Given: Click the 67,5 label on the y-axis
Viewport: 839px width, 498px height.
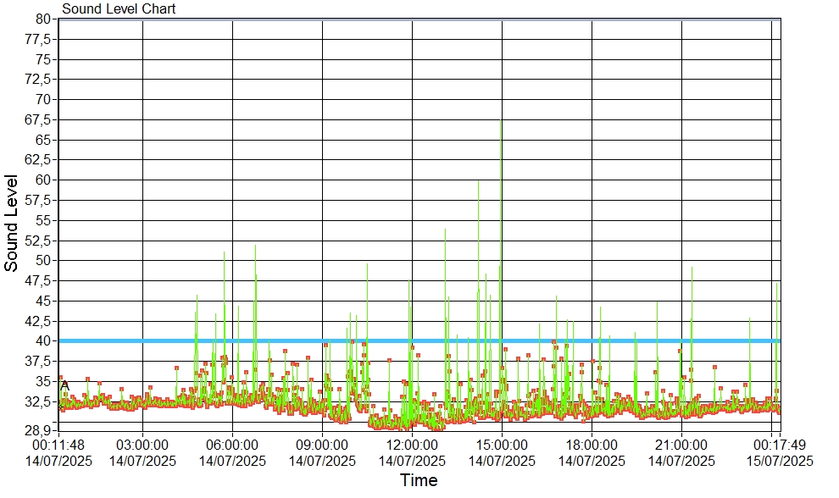Looking at the screenshot, I should coord(40,119).
